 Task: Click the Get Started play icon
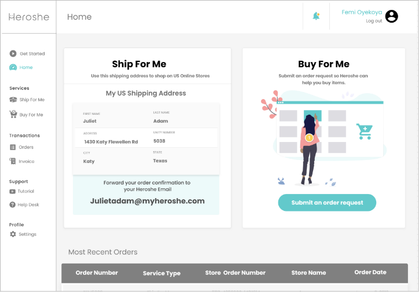coord(13,53)
